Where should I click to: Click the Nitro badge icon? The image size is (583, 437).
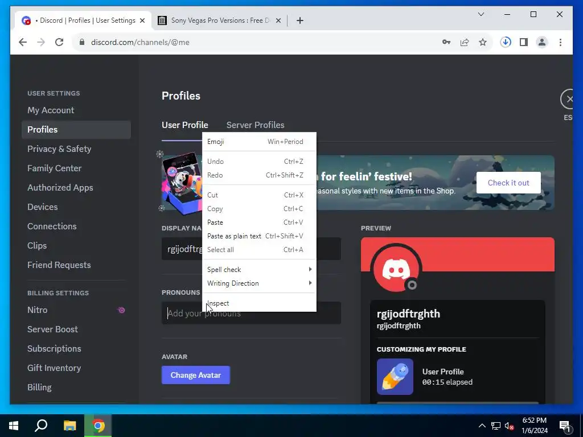pyautogui.click(x=121, y=310)
